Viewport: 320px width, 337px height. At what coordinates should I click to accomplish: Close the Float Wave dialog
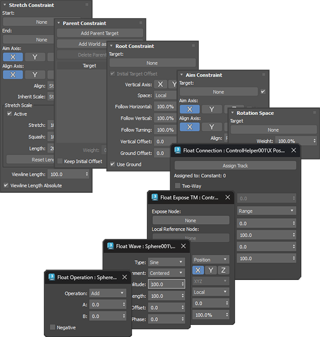(184, 246)
